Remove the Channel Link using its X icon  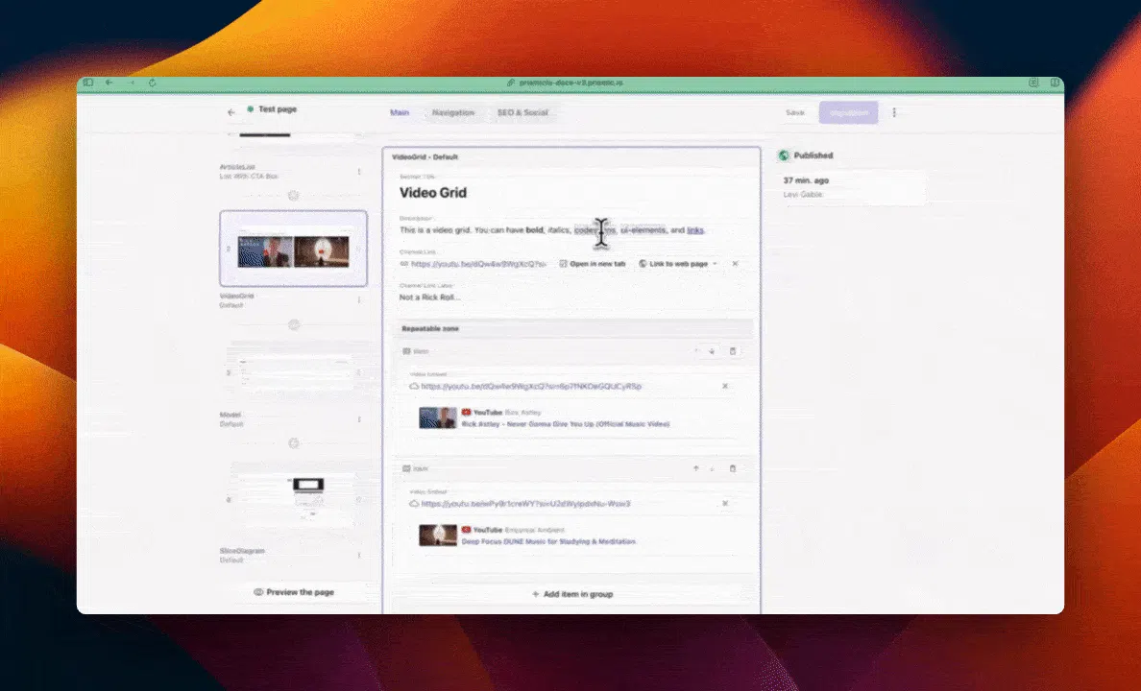click(735, 263)
